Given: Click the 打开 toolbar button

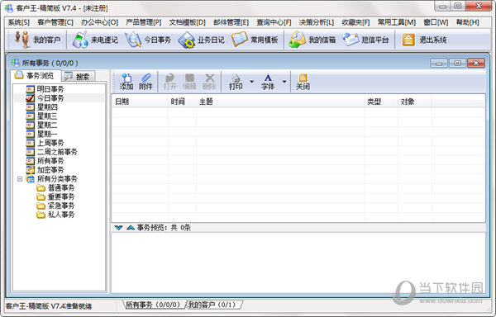Looking at the screenshot, I should point(169,82).
